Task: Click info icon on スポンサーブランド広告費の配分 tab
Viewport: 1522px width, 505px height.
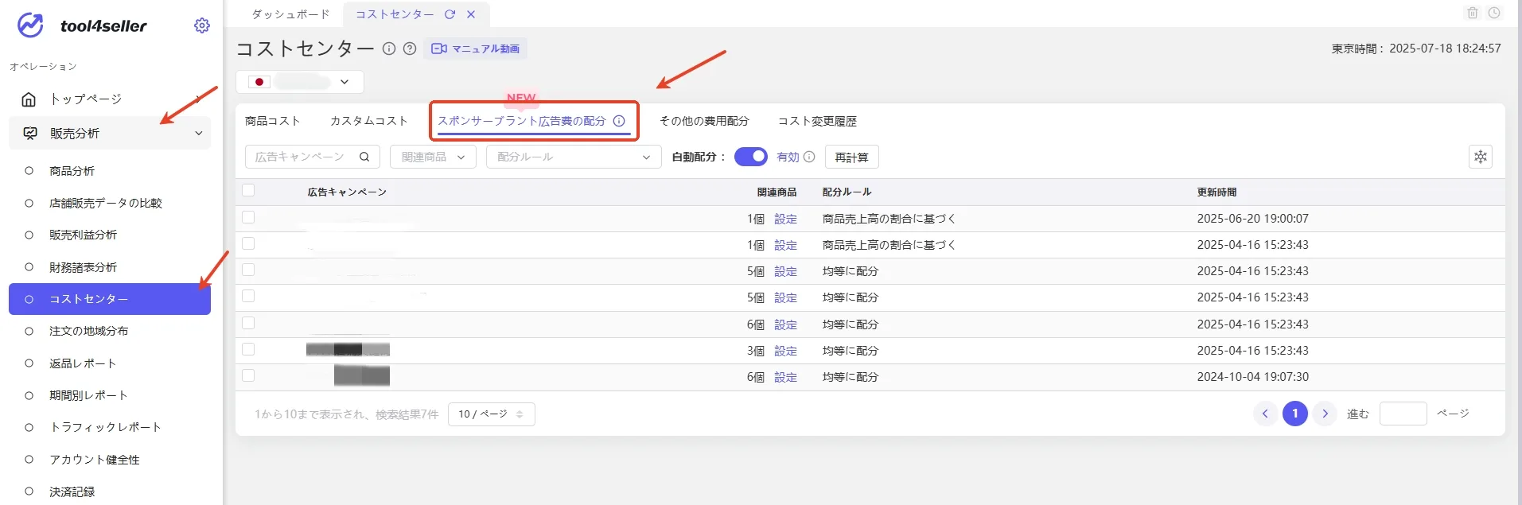Action: (x=619, y=121)
